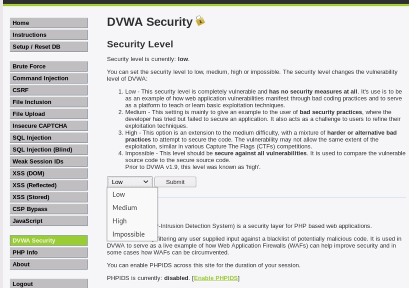409x288 pixels.
Task: Select Command Injection from sidebar
Action: coord(49,78)
